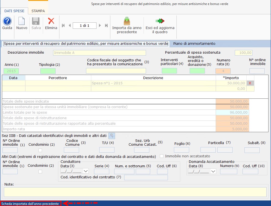
Task: Click the Descrizione immobile field
Action: pyautogui.click(x=99, y=53)
